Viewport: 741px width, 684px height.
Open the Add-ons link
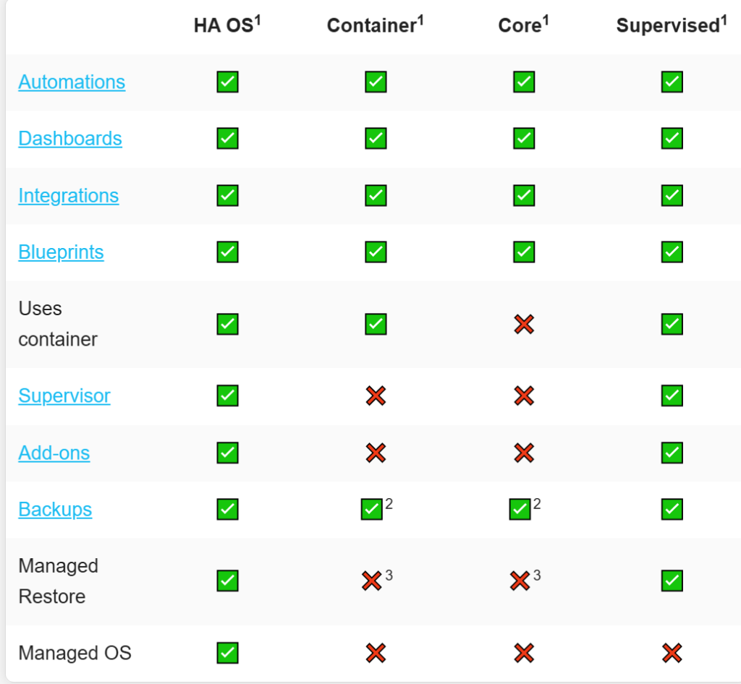(54, 453)
